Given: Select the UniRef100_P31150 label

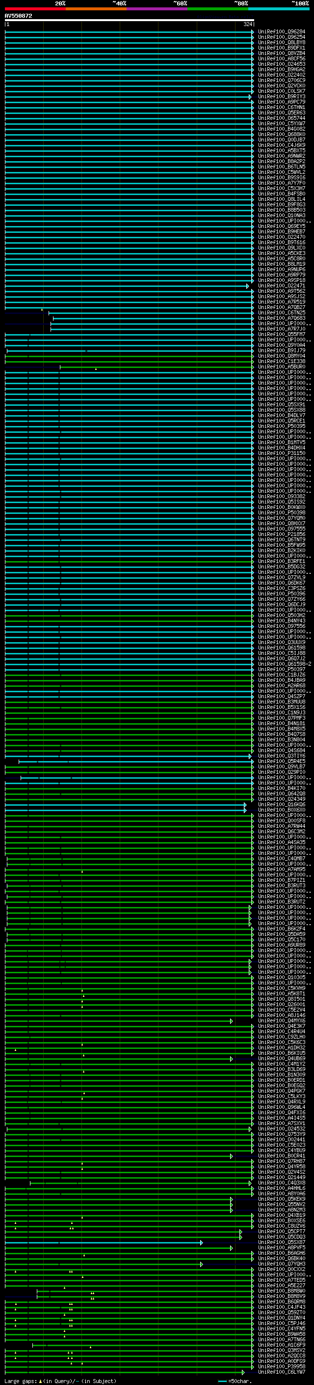Looking at the screenshot, I should (282, 453).
